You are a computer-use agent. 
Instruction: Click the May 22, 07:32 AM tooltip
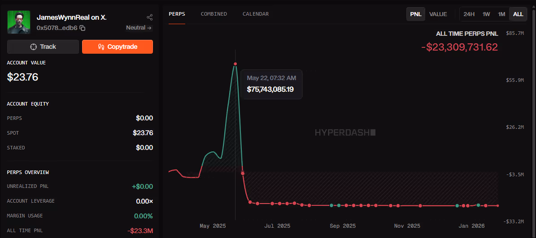click(271, 84)
